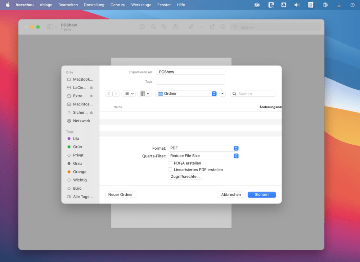Click the Sichern button
This screenshot has height=262, width=360.
click(x=261, y=195)
